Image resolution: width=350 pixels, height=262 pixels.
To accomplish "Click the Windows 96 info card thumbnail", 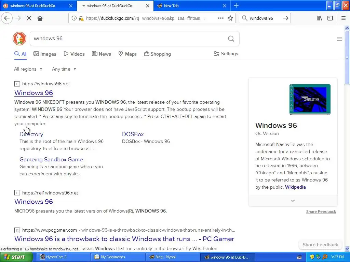I will [x=310, y=100].
